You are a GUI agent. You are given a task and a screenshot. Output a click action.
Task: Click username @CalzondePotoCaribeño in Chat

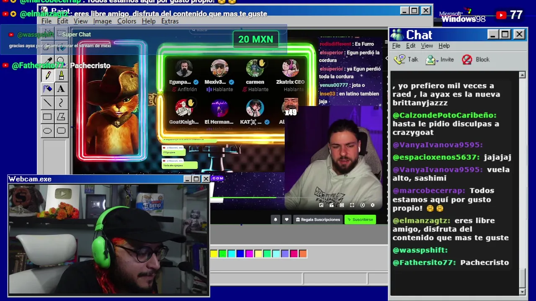[x=444, y=115]
